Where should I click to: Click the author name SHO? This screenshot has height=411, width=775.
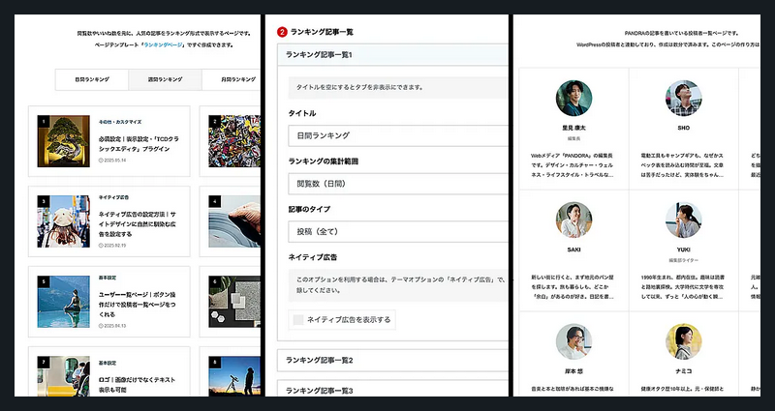click(684, 128)
